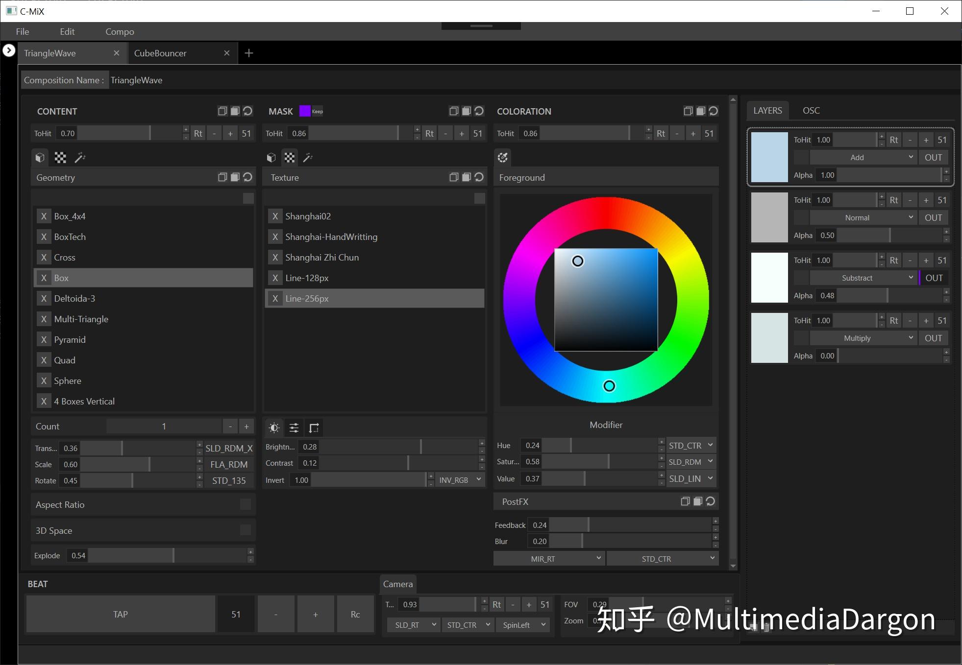Click the Rc button in BEAT section
The height and width of the screenshot is (665, 962).
[355, 614]
